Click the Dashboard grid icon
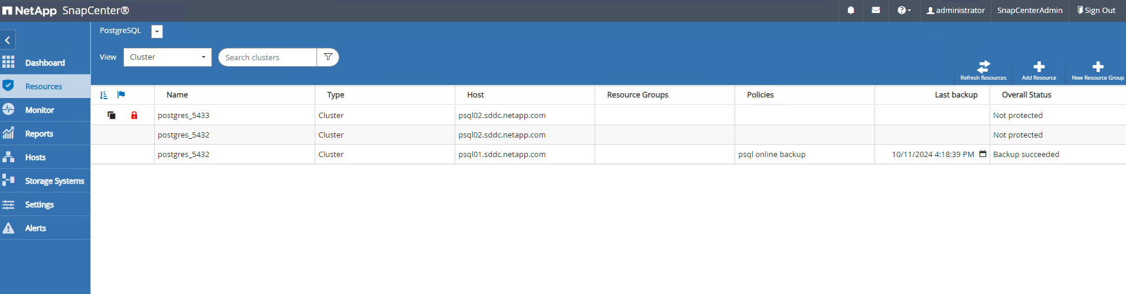Viewport: 1126px width, 294px height. (8, 62)
